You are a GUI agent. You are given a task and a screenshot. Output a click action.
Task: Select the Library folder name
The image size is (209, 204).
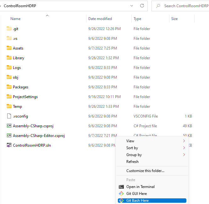coord(19,58)
